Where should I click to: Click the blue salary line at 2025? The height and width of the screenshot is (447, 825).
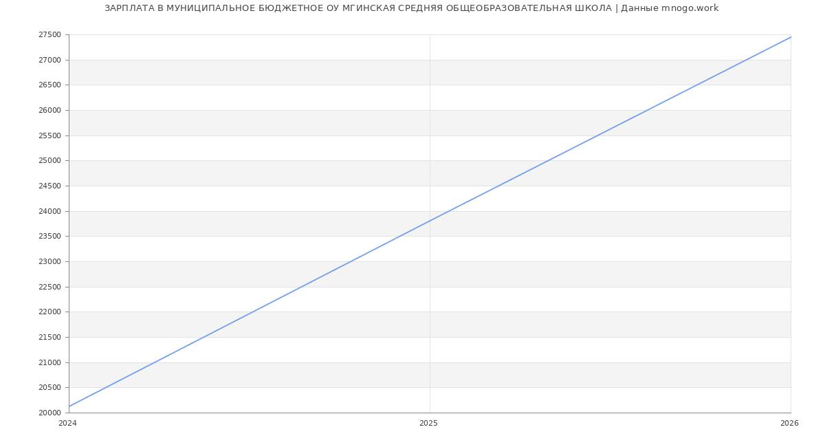(430, 221)
